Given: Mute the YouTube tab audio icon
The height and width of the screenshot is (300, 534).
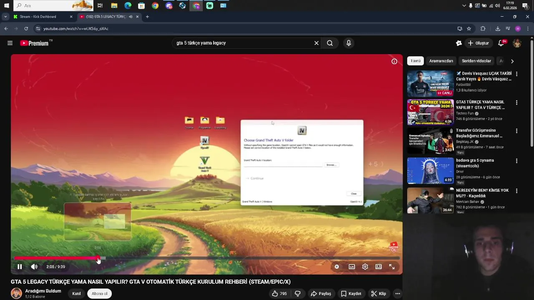Looking at the screenshot, I should coord(131,17).
